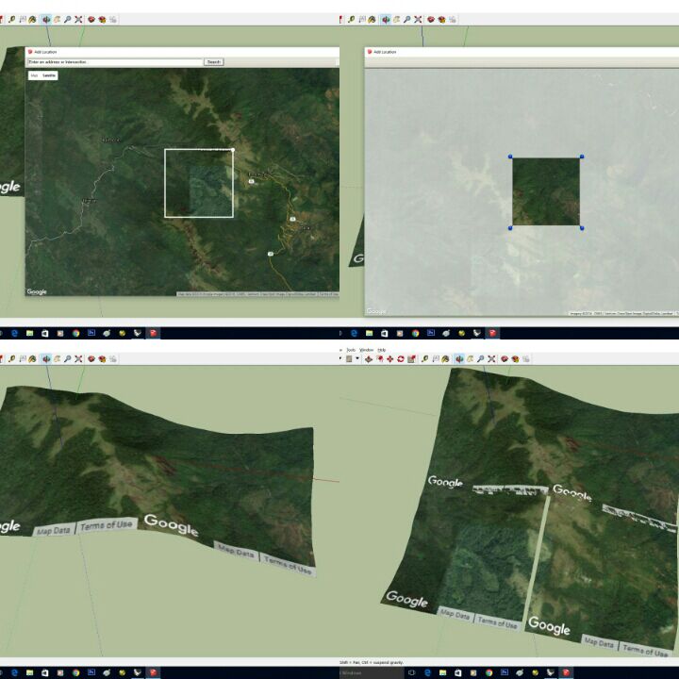Select the Orbit tool in the top-left window
Viewport: 679px width, 679px height.
coord(46,20)
